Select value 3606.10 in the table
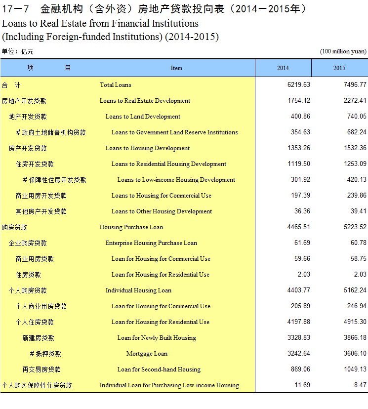Image resolution: width=368 pixels, height=409 pixels. pyautogui.click(x=355, y=354)
